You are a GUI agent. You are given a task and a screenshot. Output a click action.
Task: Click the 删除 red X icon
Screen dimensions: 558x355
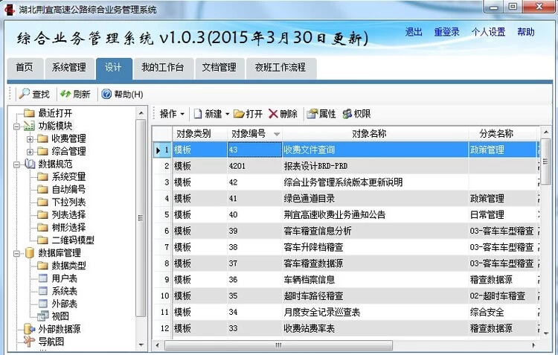pos(273,114)
